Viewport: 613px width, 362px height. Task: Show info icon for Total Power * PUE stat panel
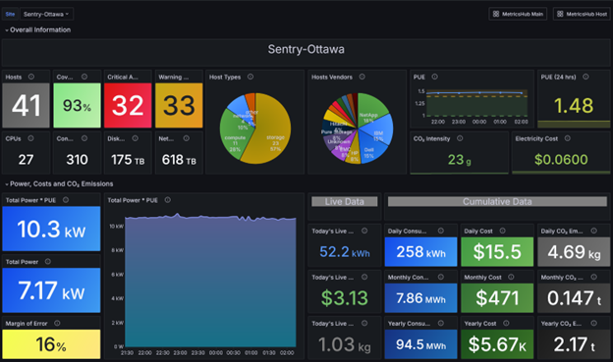point(66,200)
